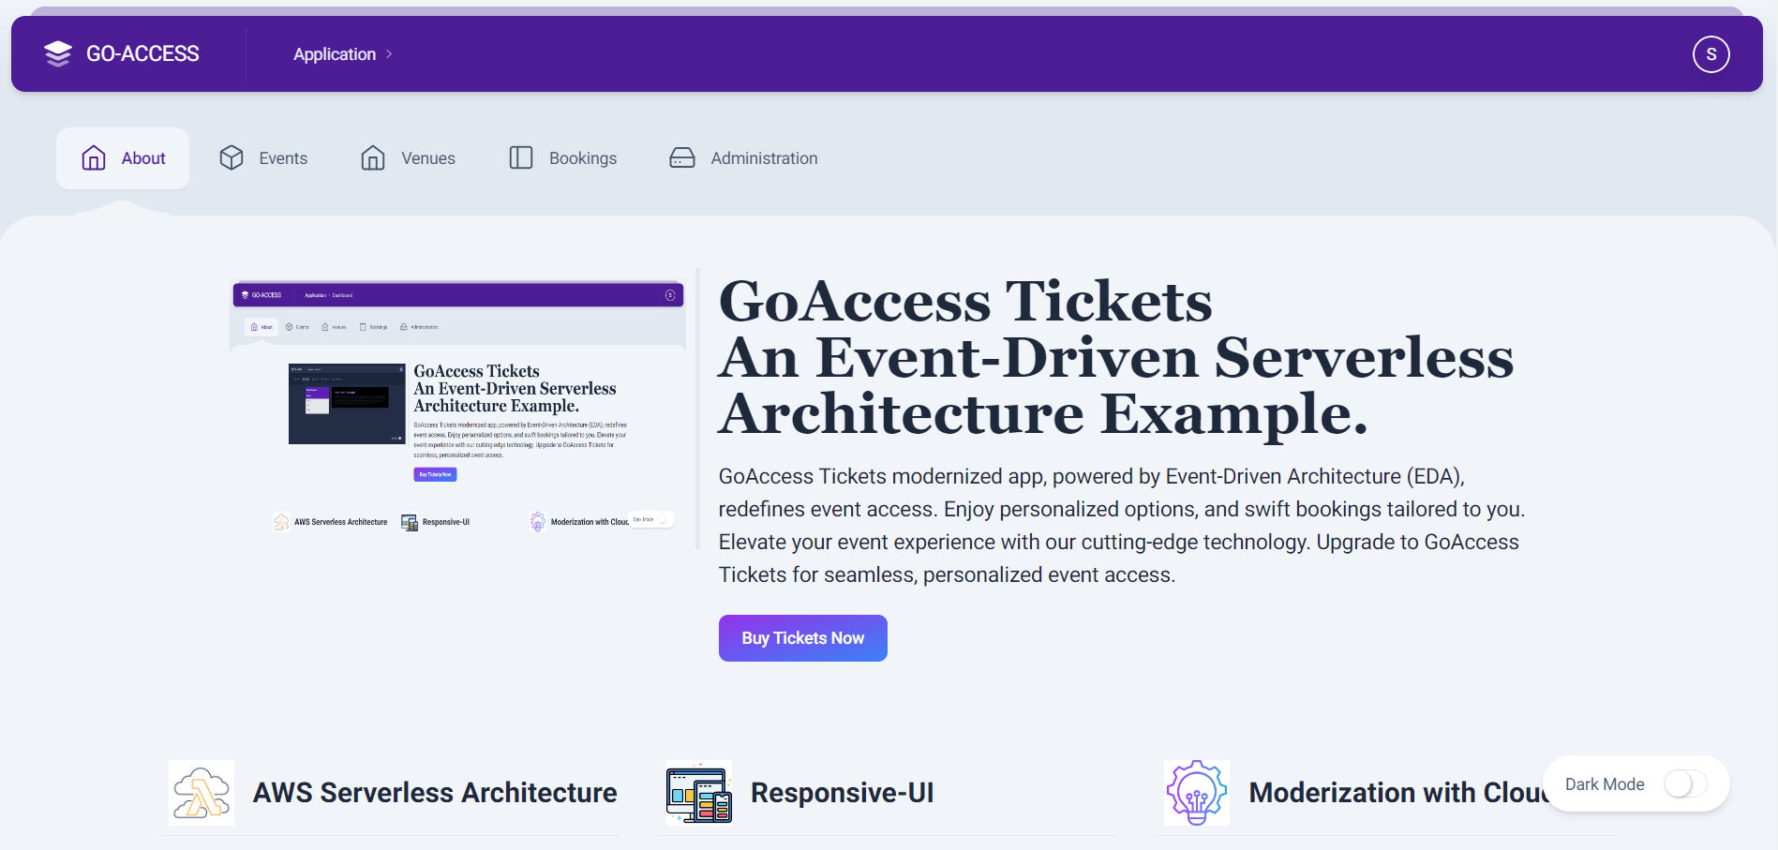Click the Venues icon in the navigation
The width and height of the screenshot is (1778, 850).
(x=373, y=157)
